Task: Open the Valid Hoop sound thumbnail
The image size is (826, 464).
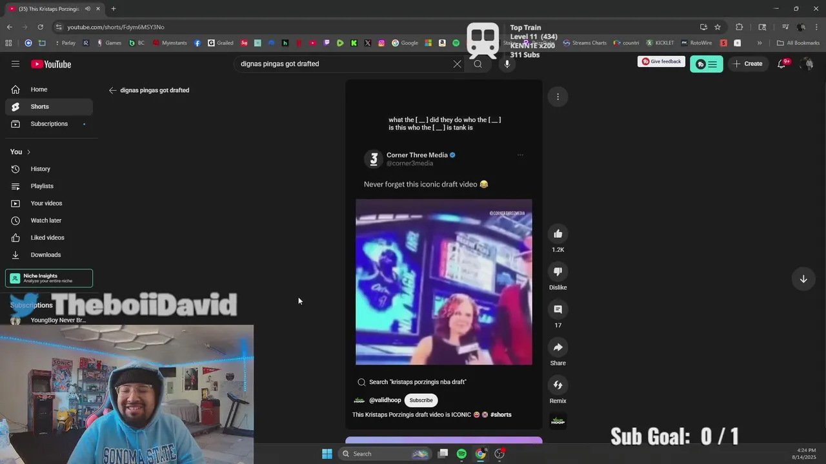Action: 558,421
